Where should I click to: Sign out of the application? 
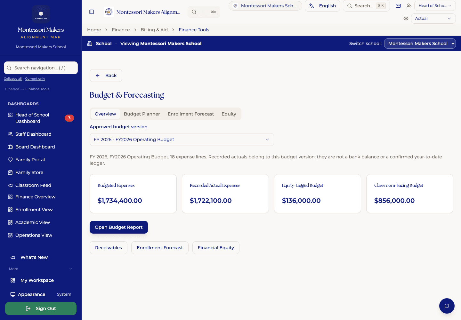tap(41, 308)
